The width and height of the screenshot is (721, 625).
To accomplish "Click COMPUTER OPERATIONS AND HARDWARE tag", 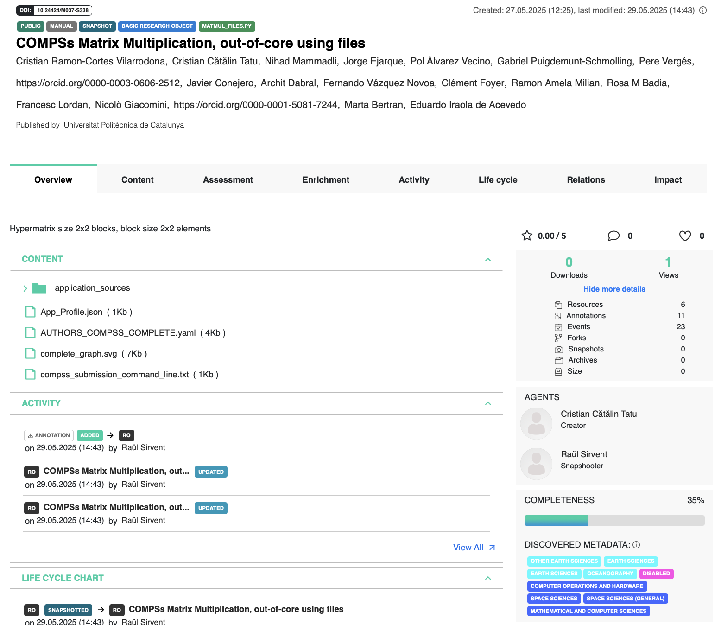I will [587, 586].
